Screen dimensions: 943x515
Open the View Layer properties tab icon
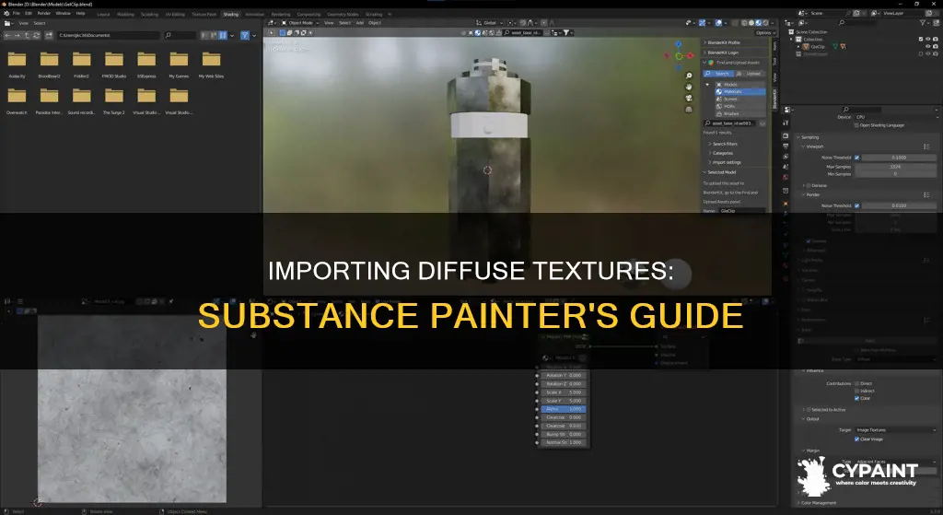tap(786, 157)
